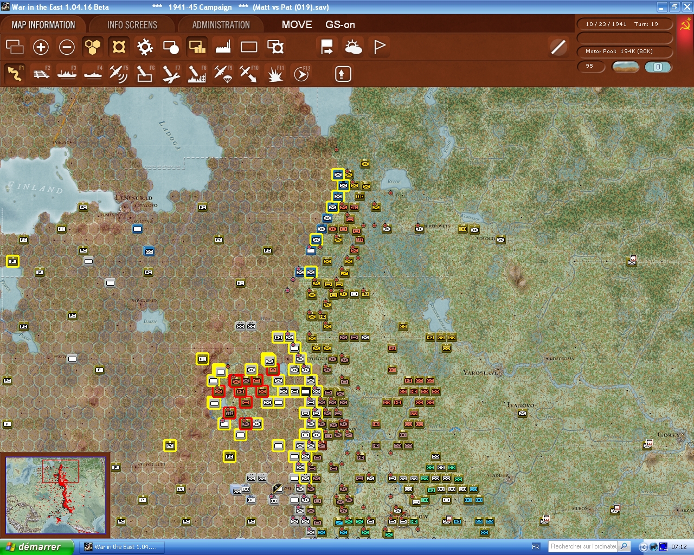Click the empty rectangle toolbar icon
The image size is (694, 555).
pyautogui.click(x=249, y=47)
